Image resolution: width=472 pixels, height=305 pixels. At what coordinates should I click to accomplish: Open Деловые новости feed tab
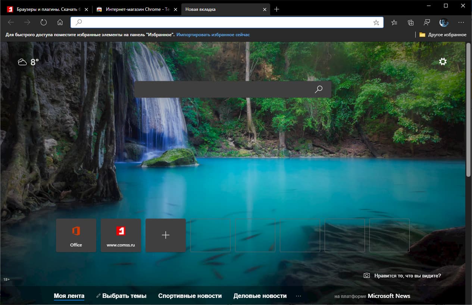pos(260,296)
